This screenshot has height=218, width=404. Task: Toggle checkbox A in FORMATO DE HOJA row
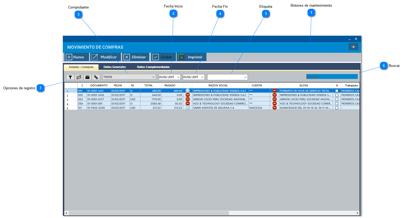[337, 91]
